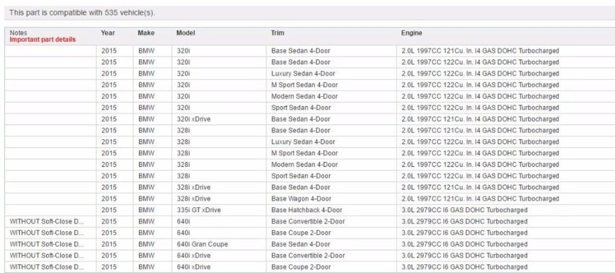The width and height of the screenshot is (615, 273).
Task: Click the 328i 'M Sport Sedan 4-Door' trim
Action: [304, 153]
